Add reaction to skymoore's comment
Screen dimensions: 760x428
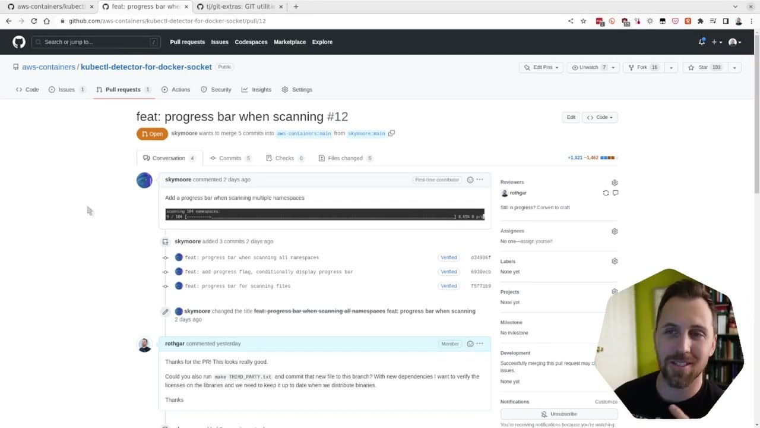click(x=470, y=180)
